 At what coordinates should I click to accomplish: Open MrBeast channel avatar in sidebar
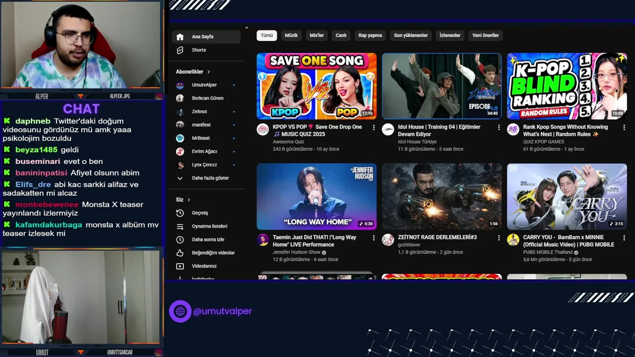(180, 138)
